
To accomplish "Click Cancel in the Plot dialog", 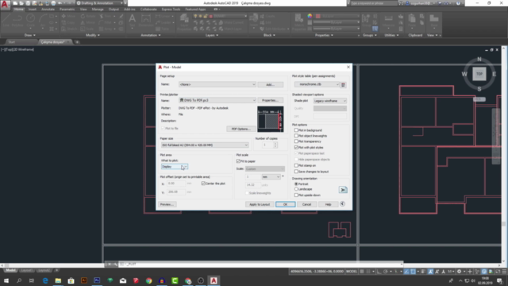I will click(x=307, y=204).
